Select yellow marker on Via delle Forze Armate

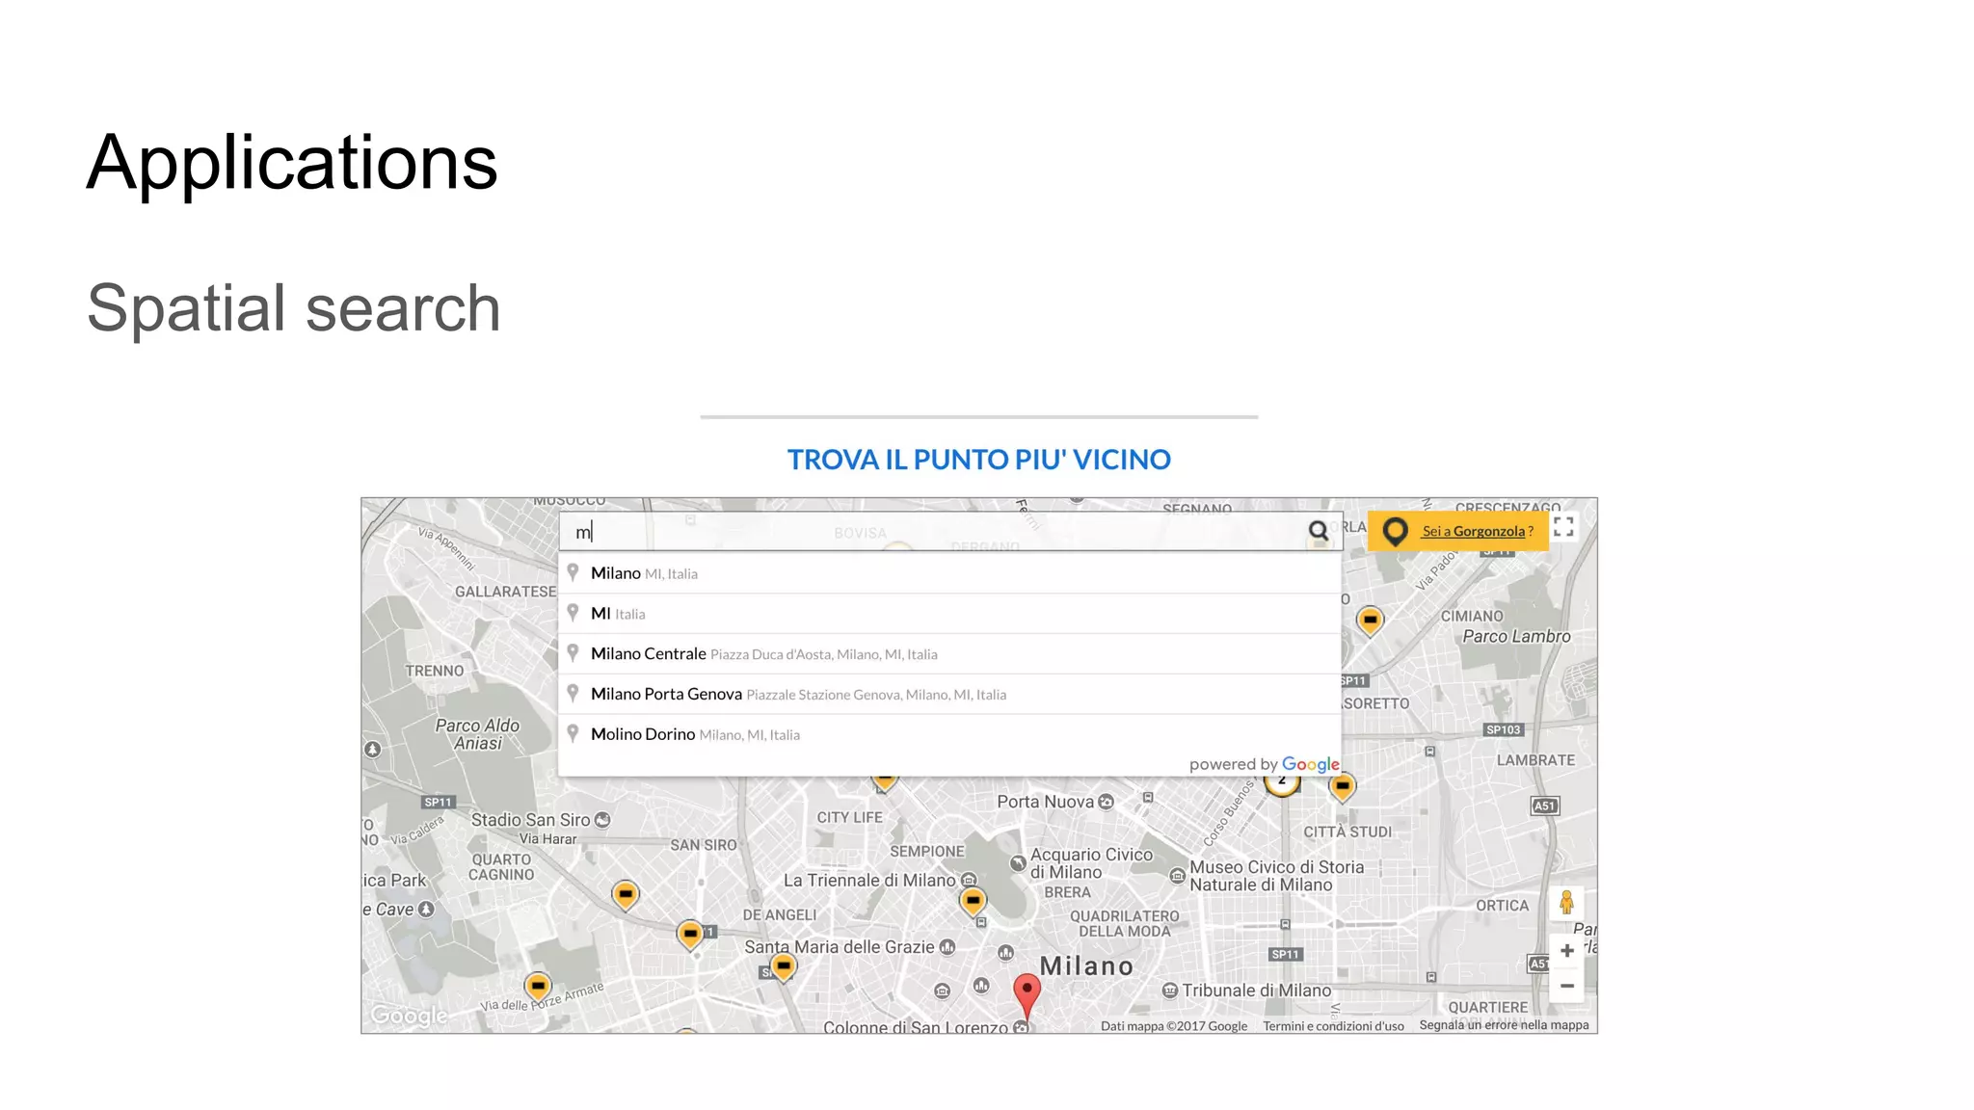point(538,987)
